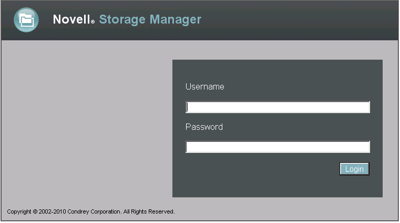
Task: Click the "Storage Manager" title text
Action: point(150,20)
